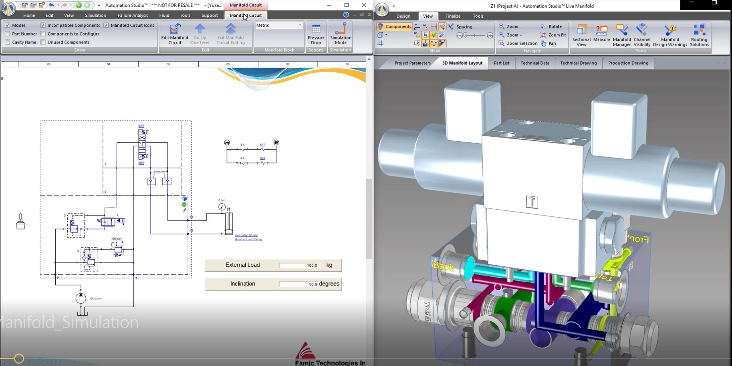This screenshot has width=732, height=366.
Task: Click Zoom - in Navigate group
Action: 510,26
